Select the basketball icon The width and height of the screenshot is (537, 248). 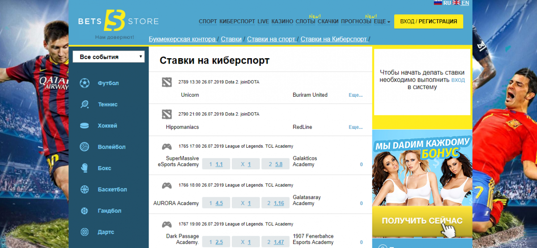(x=84, y=189)
